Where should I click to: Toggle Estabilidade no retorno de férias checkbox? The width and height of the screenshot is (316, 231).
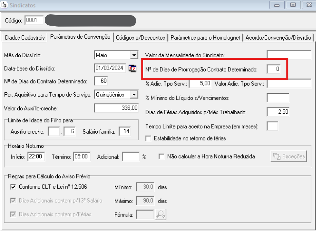tap(148, 138)
